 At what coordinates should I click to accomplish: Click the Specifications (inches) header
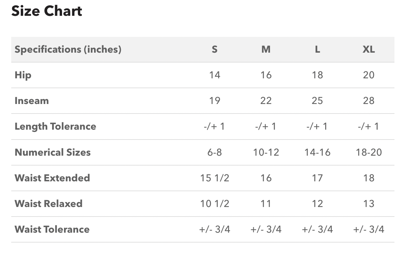[x=68, y=49]
